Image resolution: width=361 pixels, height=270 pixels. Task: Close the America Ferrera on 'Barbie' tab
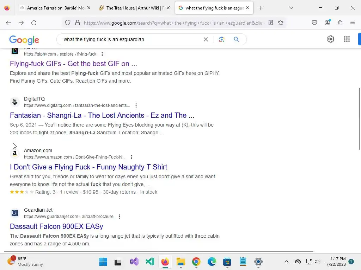89,8
